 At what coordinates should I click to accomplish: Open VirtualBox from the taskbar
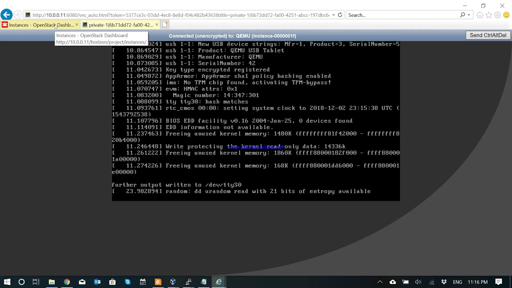click(x=173, y=282)
